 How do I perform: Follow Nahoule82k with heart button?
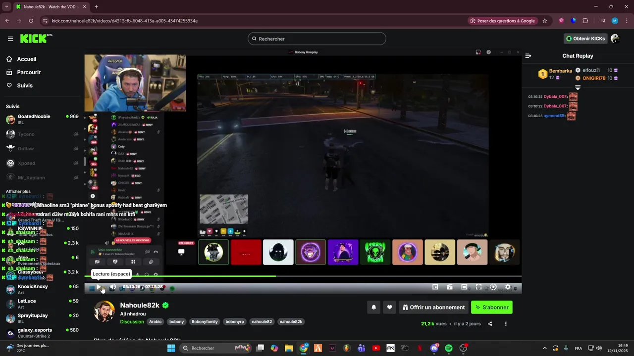389,307
